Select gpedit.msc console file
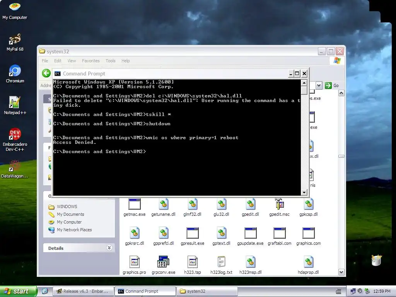 click(280, 208)
